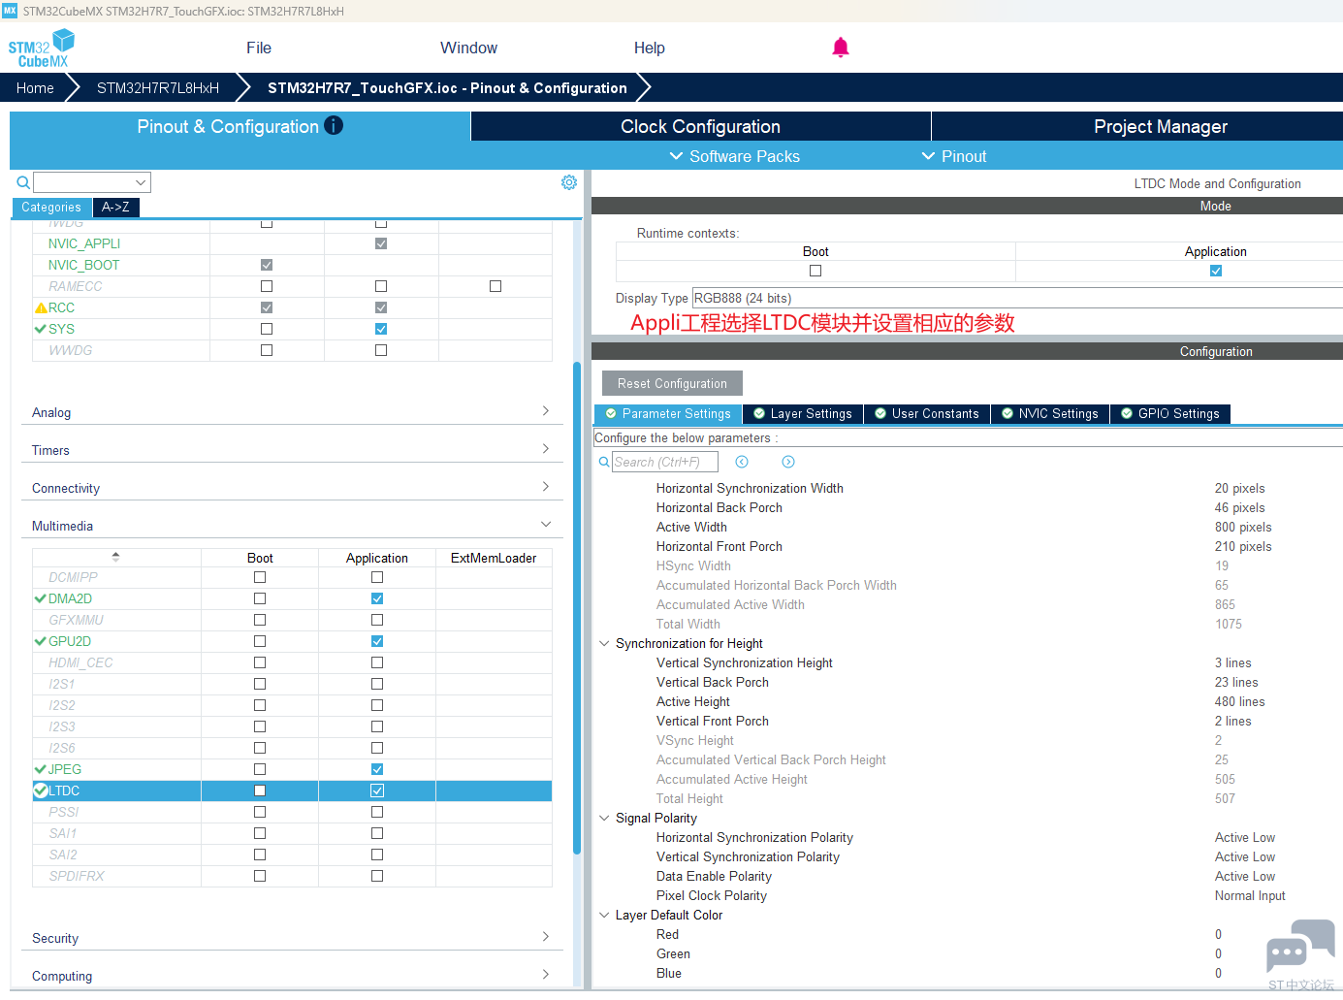Switch category list to A->Z view
1343x1000 pixels.
coord(116,207)
